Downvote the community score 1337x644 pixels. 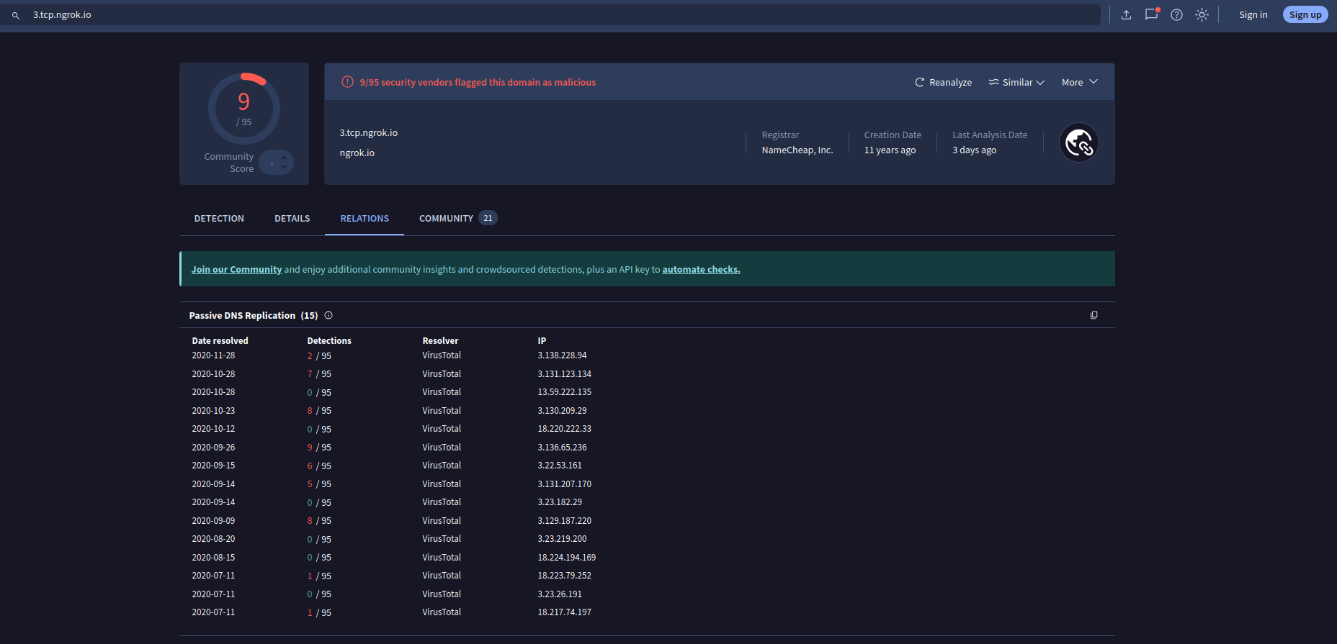(x=284, y=168)
